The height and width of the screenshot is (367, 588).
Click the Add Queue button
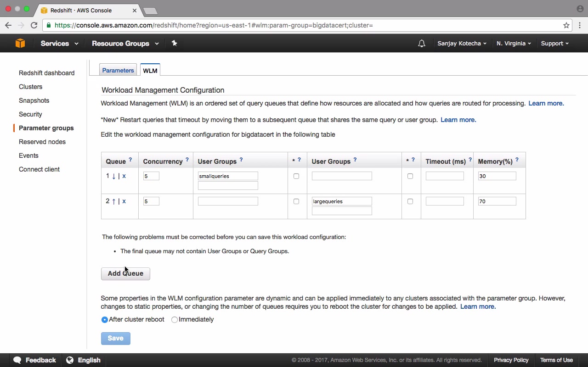coord(125,273)
